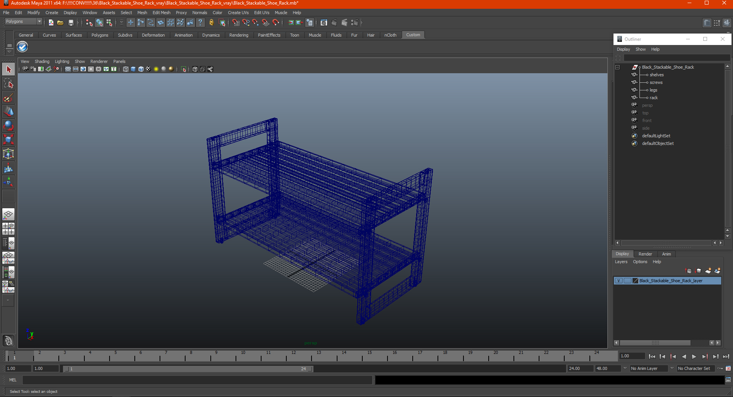Open the Shading viewport menu
This screenshot has width=733, height=397.
click(42, 61)
